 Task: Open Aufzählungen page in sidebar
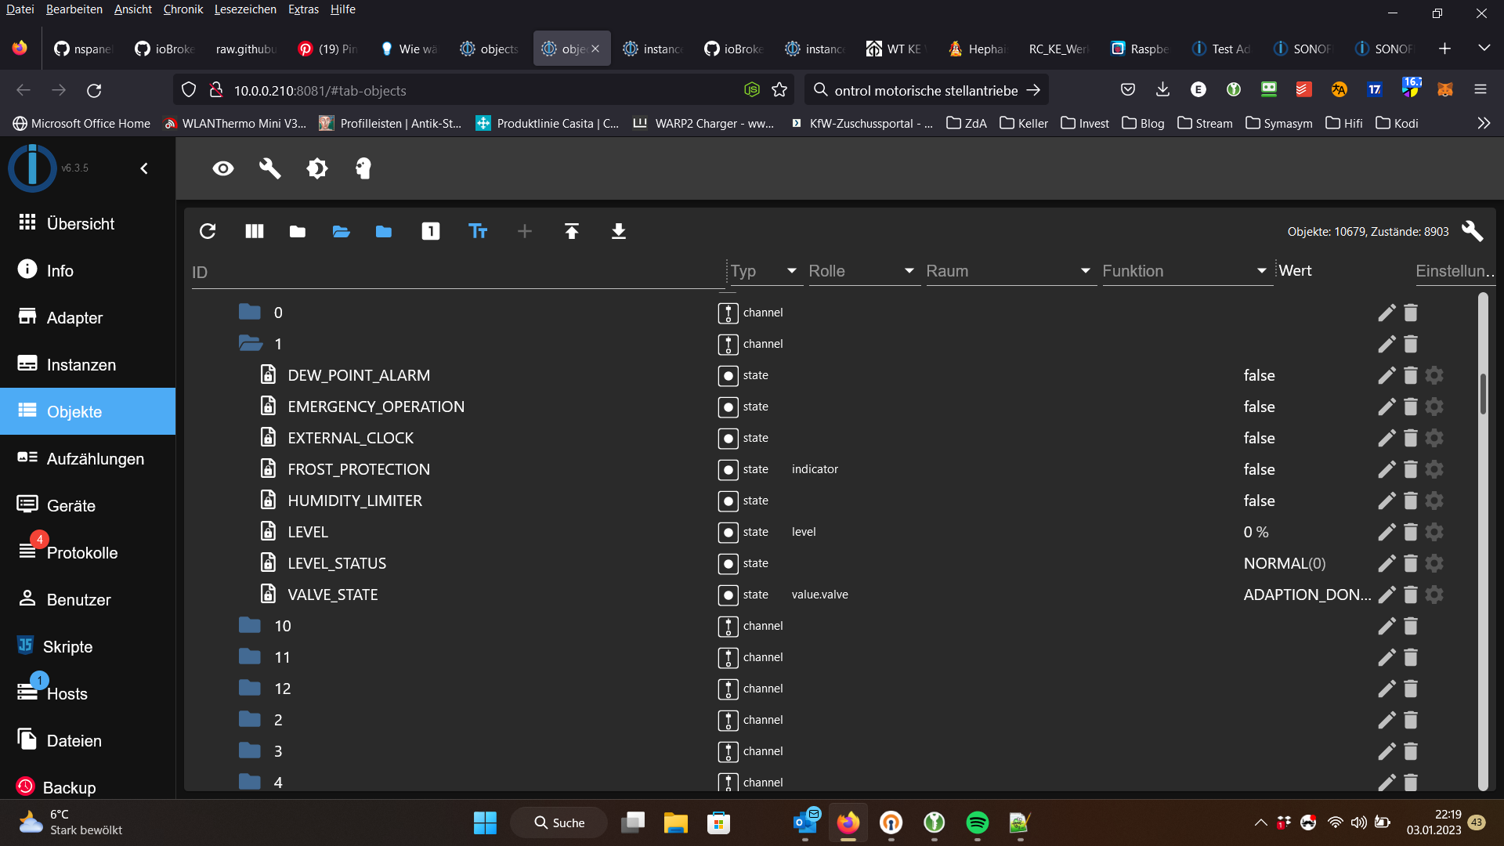click(88, 458)
